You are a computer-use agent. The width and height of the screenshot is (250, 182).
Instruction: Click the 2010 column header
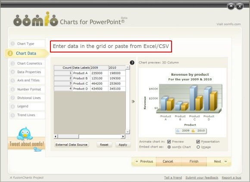coord(117,68)
